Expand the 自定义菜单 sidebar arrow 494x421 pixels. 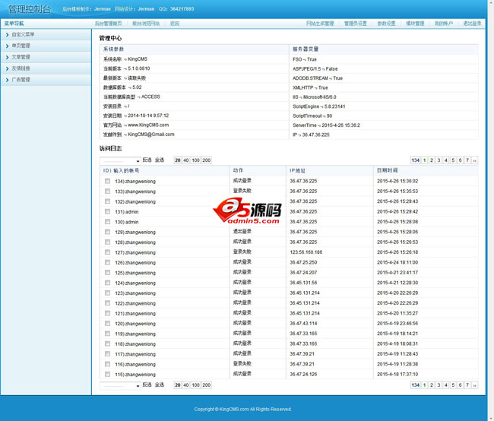pyautogui.click(x=8, y=35)
